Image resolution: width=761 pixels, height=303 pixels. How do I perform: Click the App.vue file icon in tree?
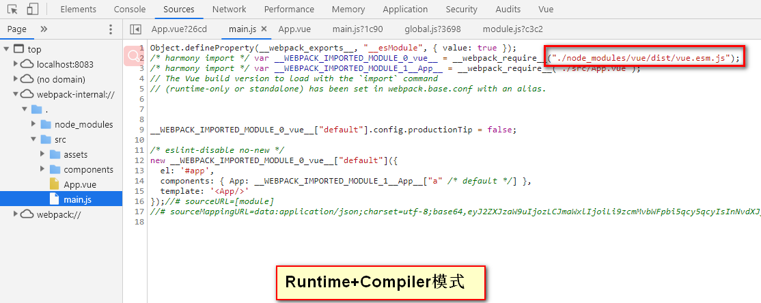point(55,184)
